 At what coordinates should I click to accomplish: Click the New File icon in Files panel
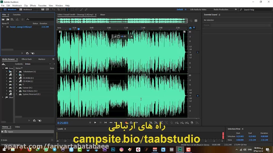click(x=12, y=19)
